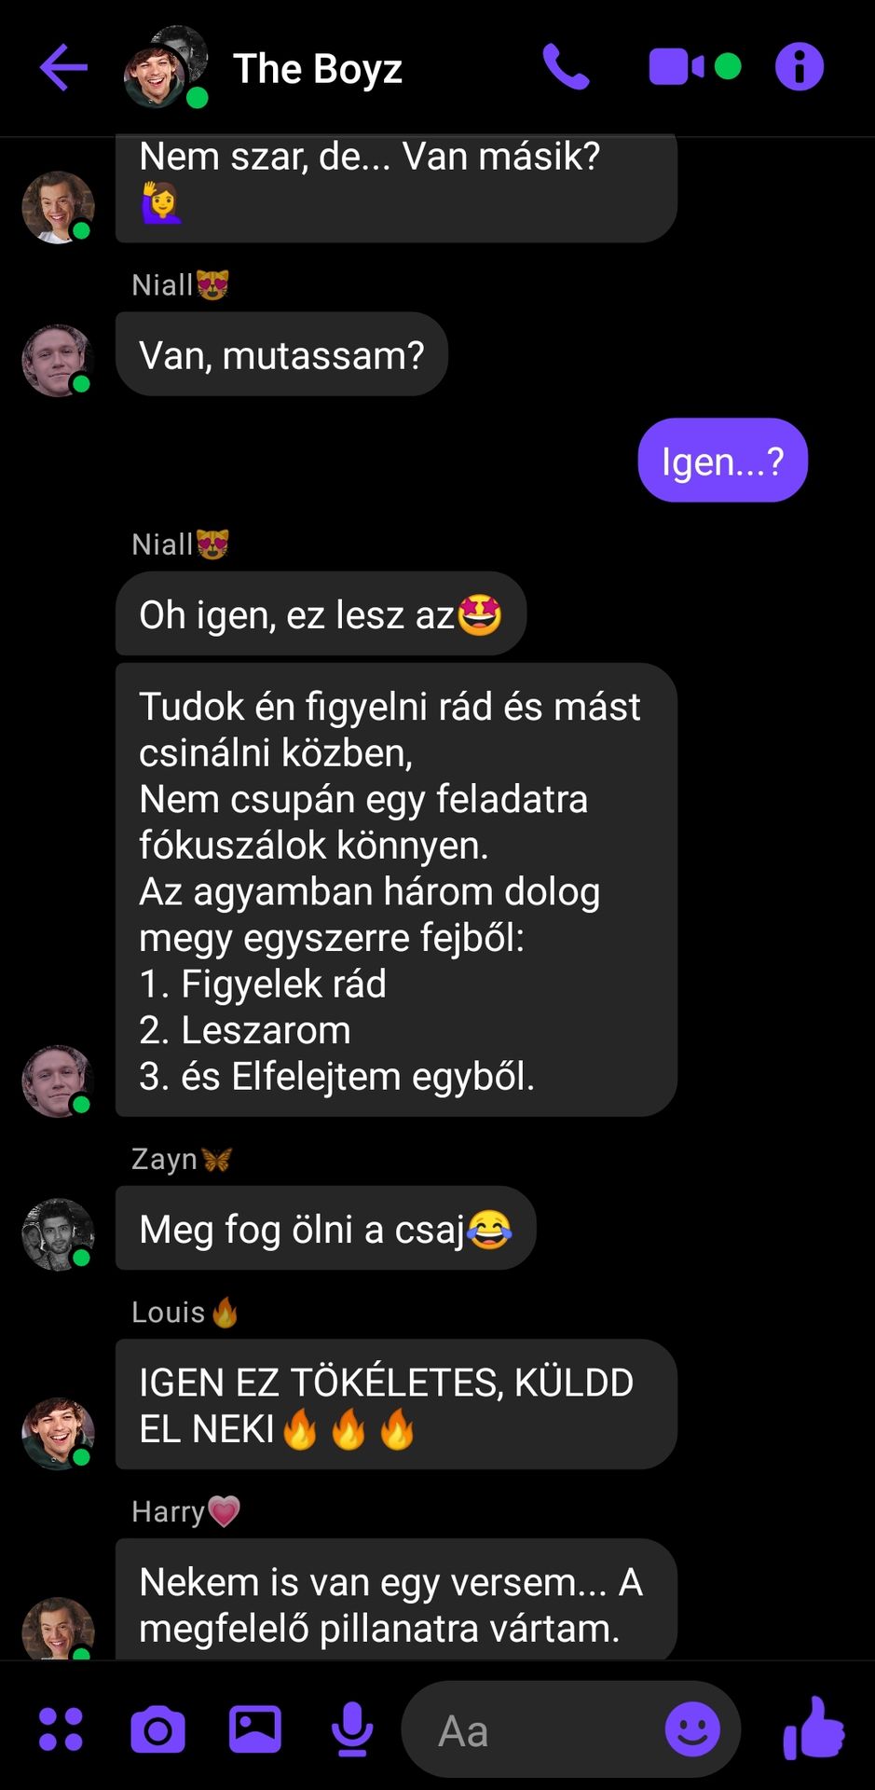Start a video call with the group
The width and height of the screenshot is (875, 1790).
point(677,67)
